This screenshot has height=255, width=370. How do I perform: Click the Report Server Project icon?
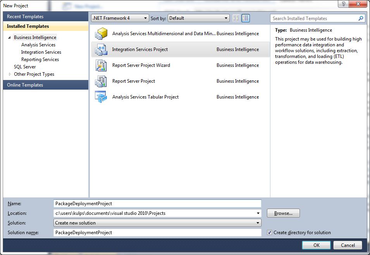click(x=101, y=81)
